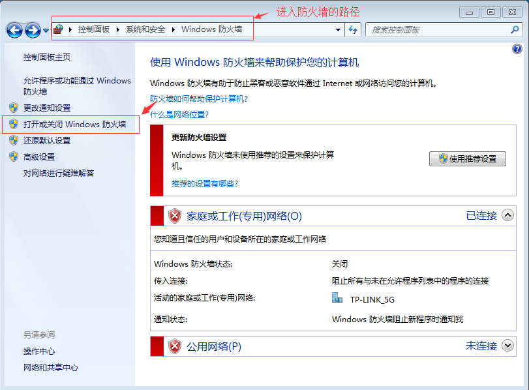Click the 已连接 status text
Viewport: 529px width, 390px height.
click(481, 216)
